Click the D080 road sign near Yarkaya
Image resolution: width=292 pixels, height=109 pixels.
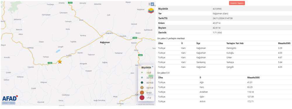50,63
